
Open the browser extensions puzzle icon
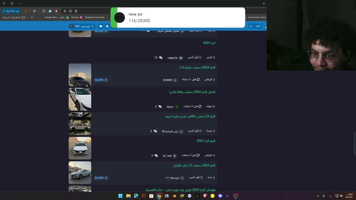click(44, 11)
